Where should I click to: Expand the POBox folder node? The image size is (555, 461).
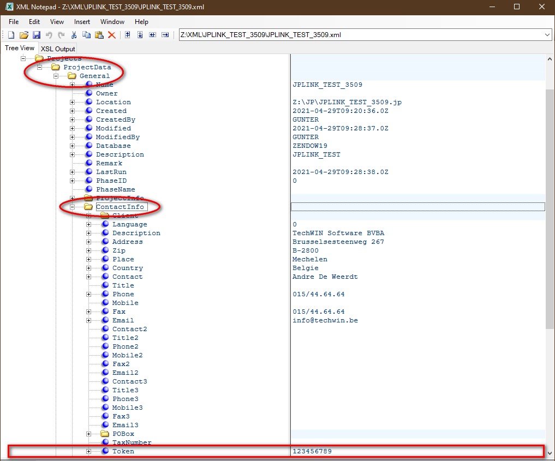88,434
